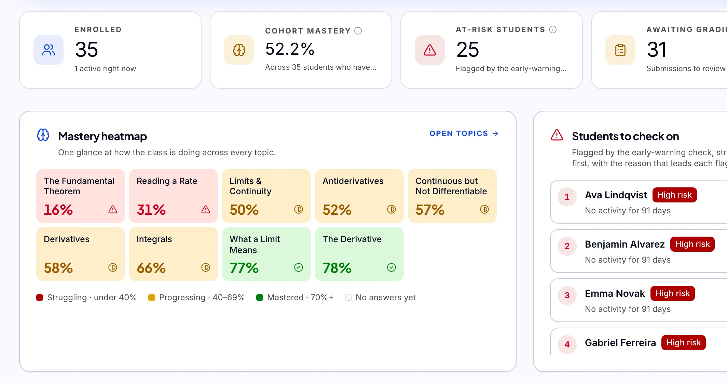Image resolution: width=727 pixels, height=383 pixels.
Task: Click the 52.2% cohort mastery value
Action: (290, 49)
